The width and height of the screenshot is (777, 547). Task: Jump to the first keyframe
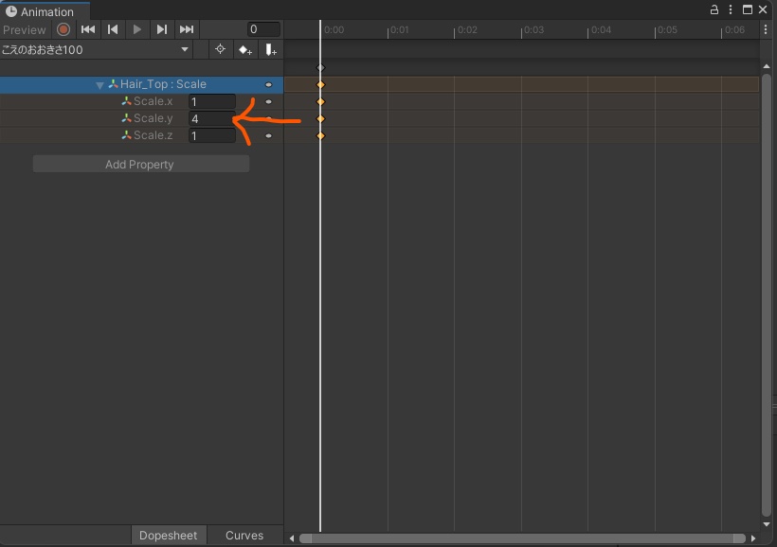pos(88,29)
